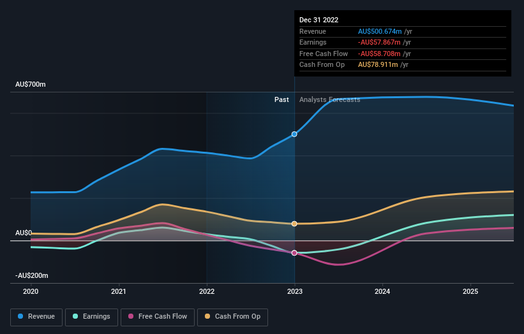Click the pink Free Cash Flow legend dot
This screenshot has width=524, height=334.
coord(131,316)
